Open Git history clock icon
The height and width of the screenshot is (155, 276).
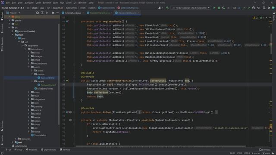coord(254,8)
